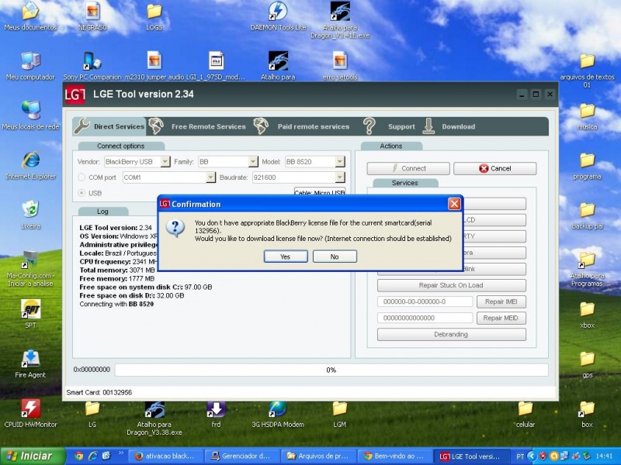Switch to Gerenciador d... taskbar window
Image resolution: width=621 pixels, height=465 pixels.
point(243,456)
